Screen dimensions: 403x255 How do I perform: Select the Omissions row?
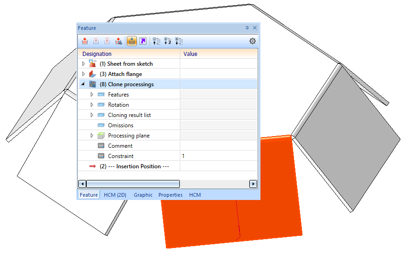[x=168, y=125]
